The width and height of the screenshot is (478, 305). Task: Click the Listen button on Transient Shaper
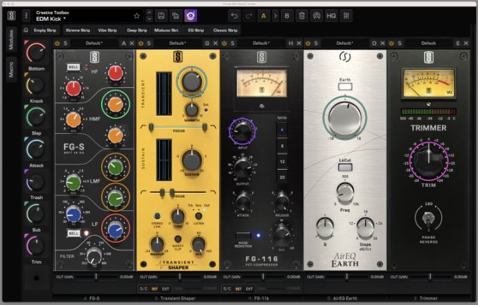[198, 216]
